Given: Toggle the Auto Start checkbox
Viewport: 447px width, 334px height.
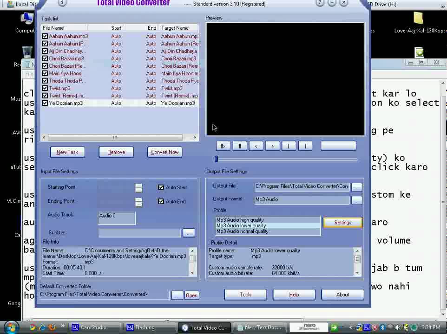Looking at the screenshot, I should tap(161, 187).
